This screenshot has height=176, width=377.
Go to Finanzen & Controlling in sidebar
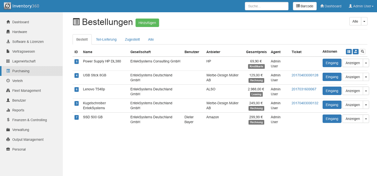click(x=29, y=120)
